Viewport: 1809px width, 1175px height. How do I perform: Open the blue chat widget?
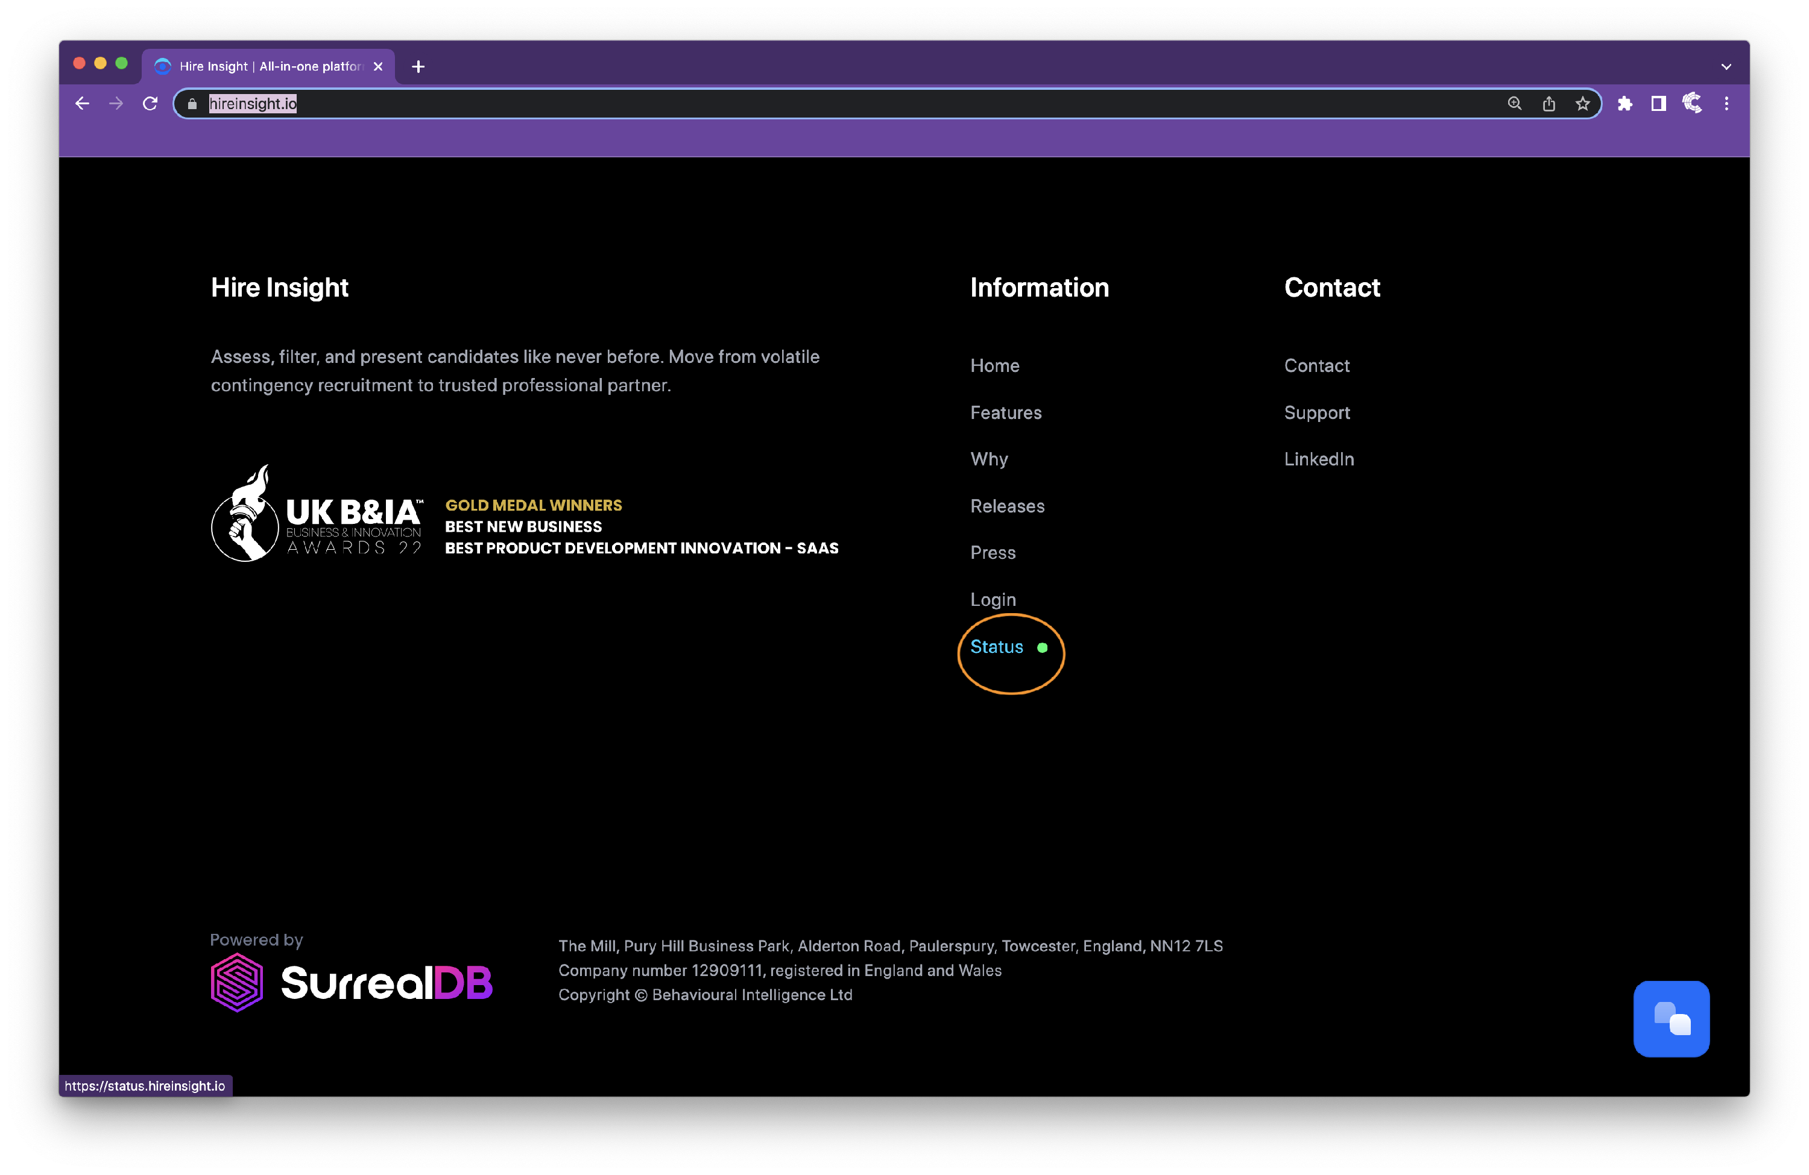point(1671,1018)
